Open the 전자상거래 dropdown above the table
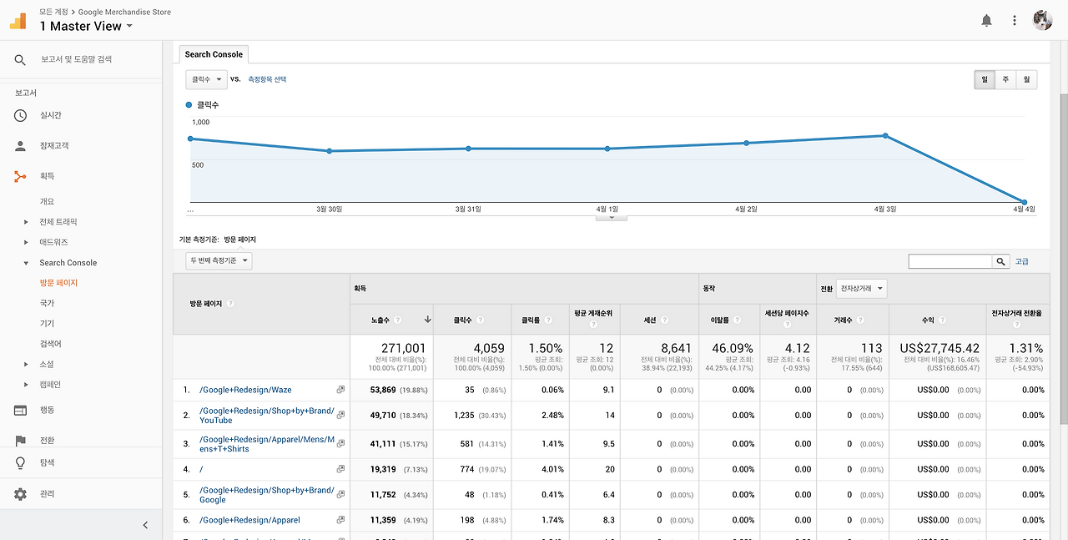1068x540 pixels. tap(860, 288)
